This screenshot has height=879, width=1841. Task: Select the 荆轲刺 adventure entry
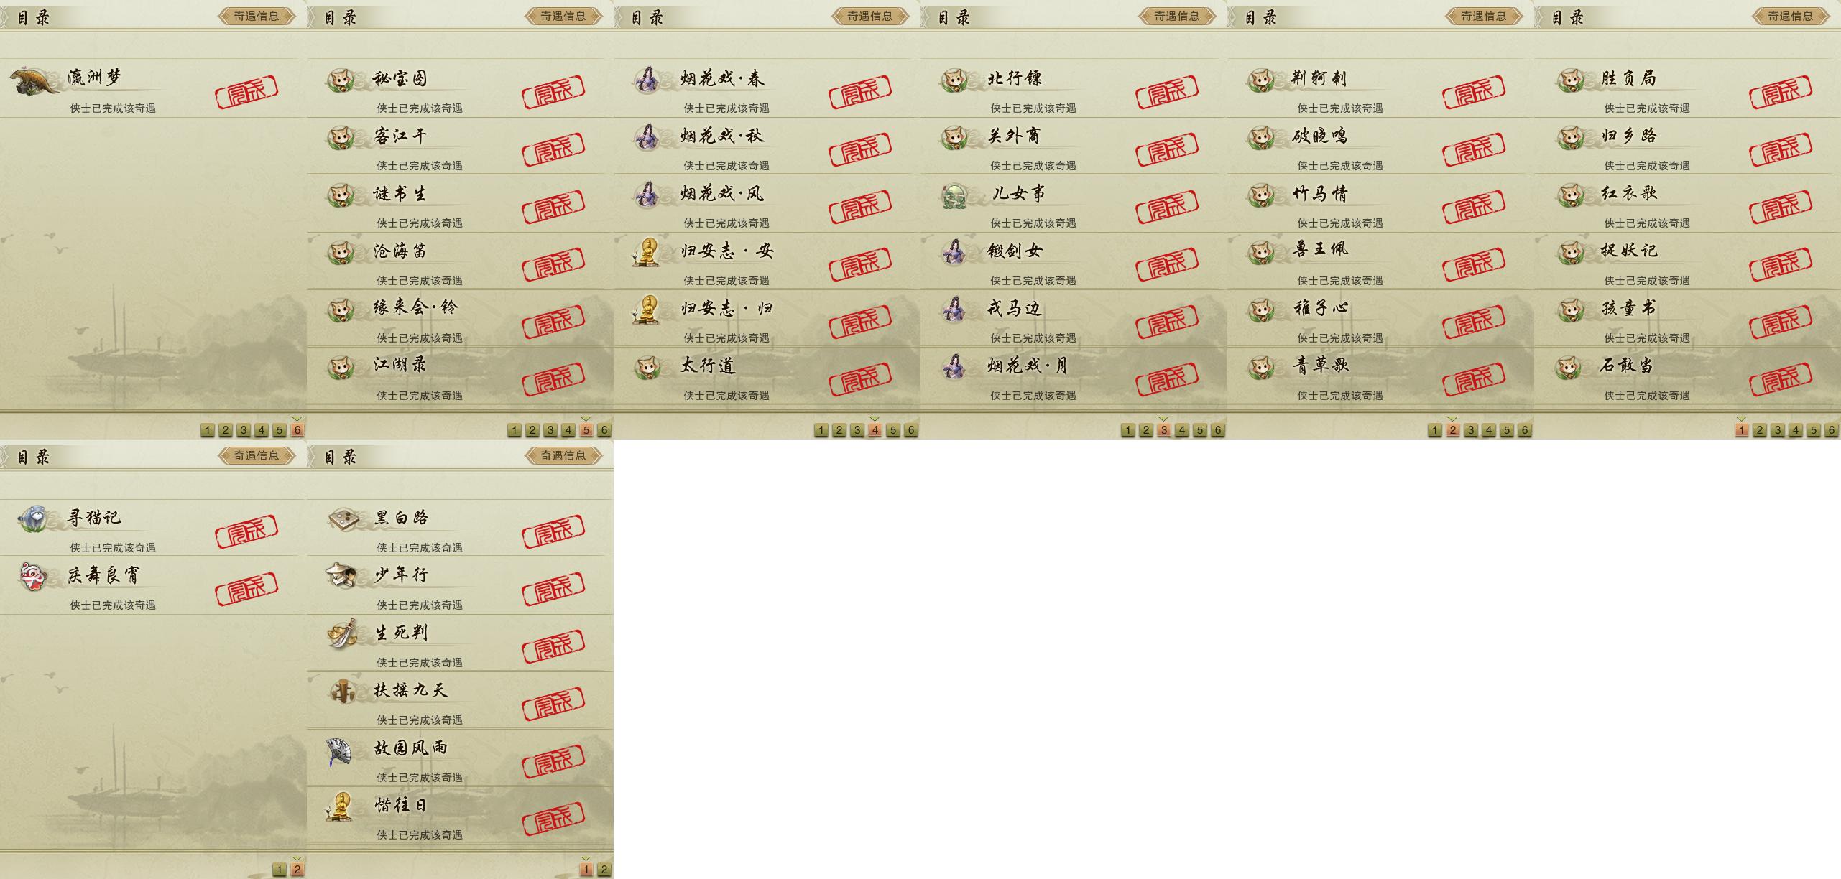point(1380,88)
